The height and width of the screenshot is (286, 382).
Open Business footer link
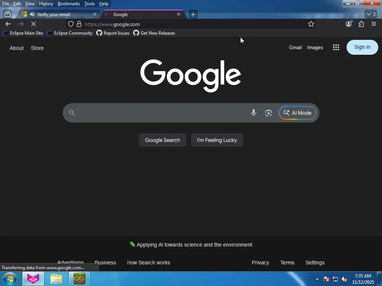click(x=105, y=263)
